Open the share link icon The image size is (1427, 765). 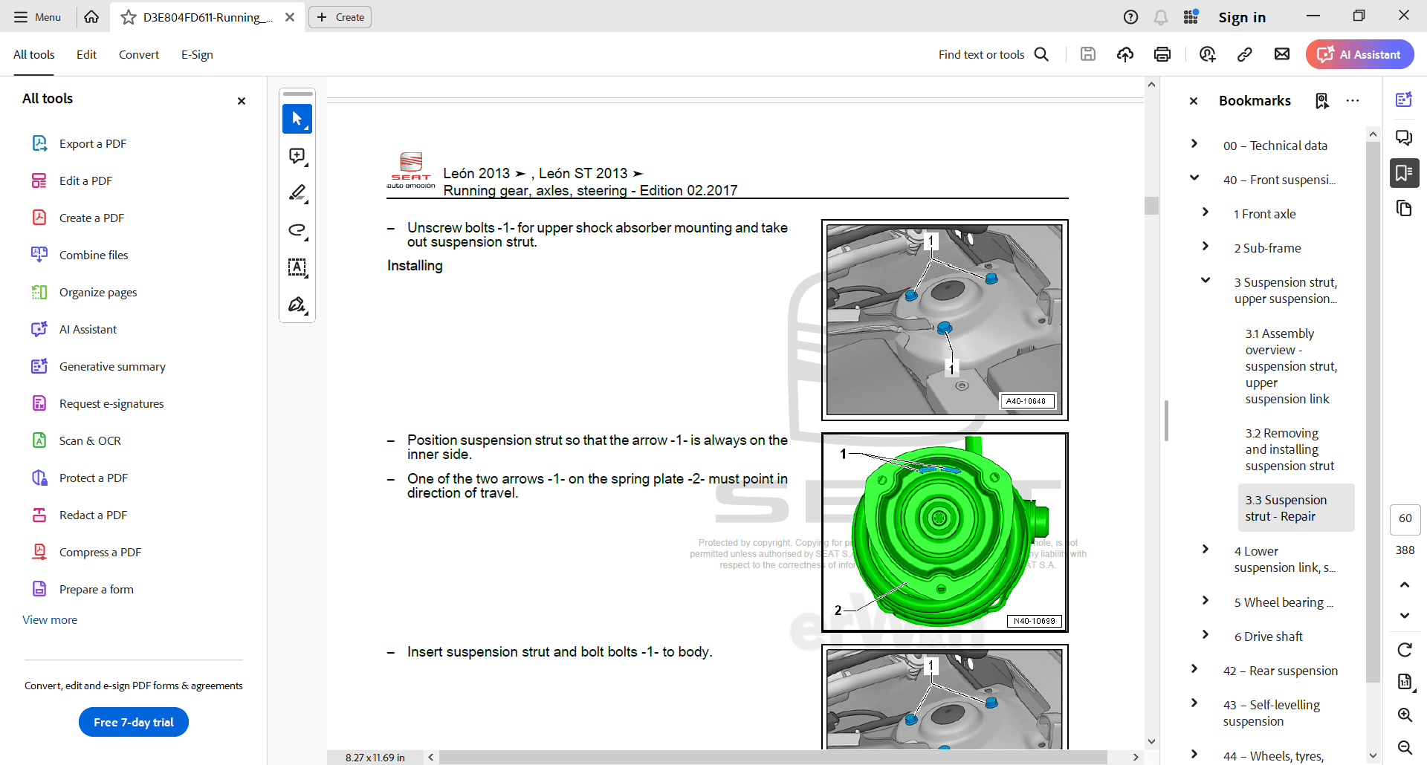1244,54
